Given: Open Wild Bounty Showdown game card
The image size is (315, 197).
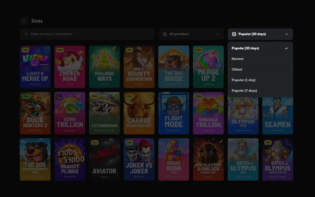Looking at the screenshot, I should tap(139, 67).
